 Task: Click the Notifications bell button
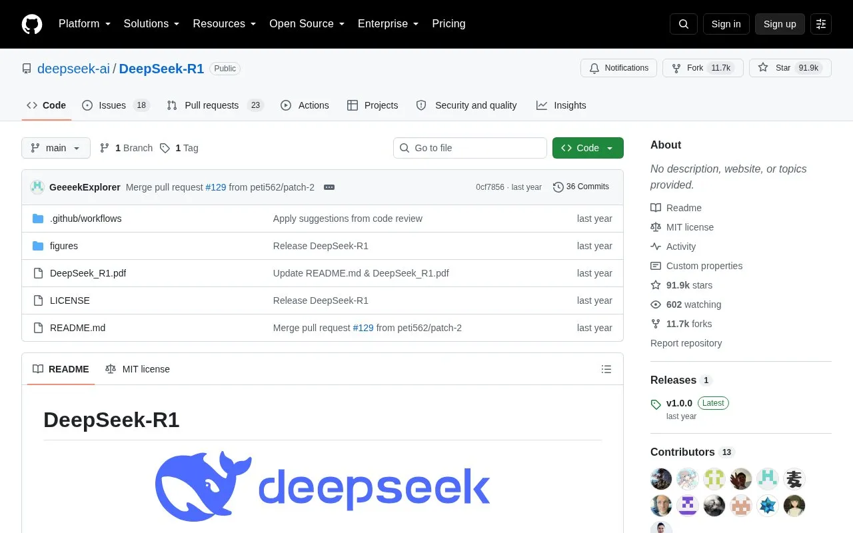pos(619,68)
